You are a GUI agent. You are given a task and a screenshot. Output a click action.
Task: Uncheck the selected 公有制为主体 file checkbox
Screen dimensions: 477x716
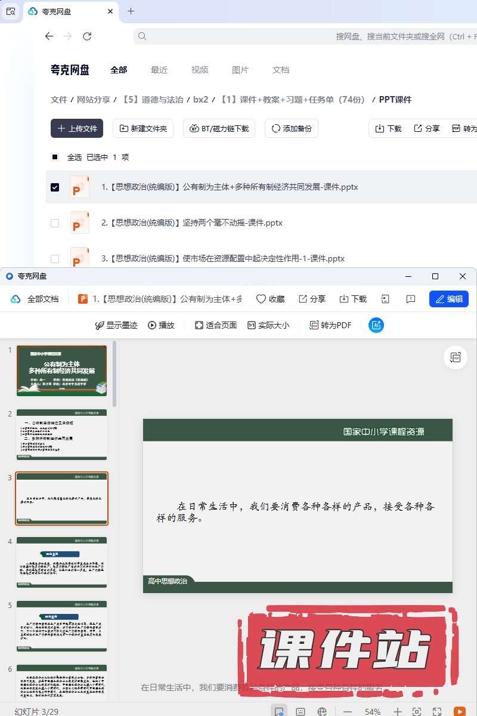click(x=55, y=187)
